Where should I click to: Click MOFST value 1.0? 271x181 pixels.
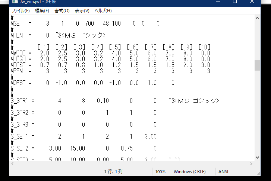click(152, 83)
